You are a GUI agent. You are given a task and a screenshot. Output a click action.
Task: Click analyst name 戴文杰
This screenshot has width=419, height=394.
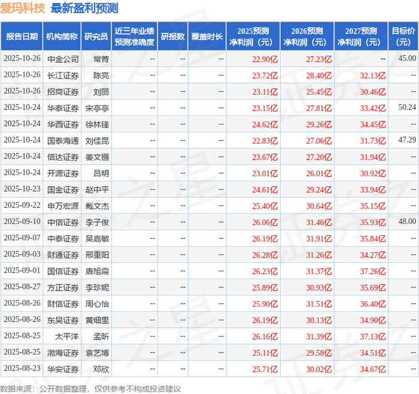(97, 206)
